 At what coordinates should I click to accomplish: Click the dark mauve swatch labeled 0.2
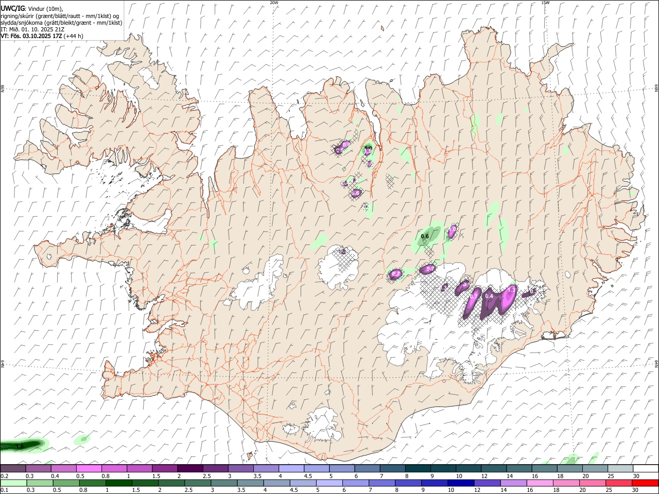coord(13,468)
